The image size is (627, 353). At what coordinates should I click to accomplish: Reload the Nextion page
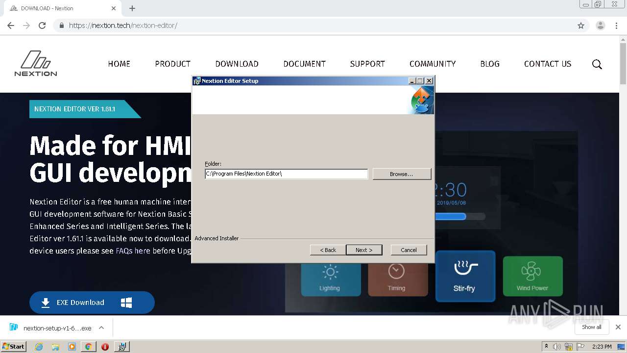pyautogui.click(x=42, y=25)
